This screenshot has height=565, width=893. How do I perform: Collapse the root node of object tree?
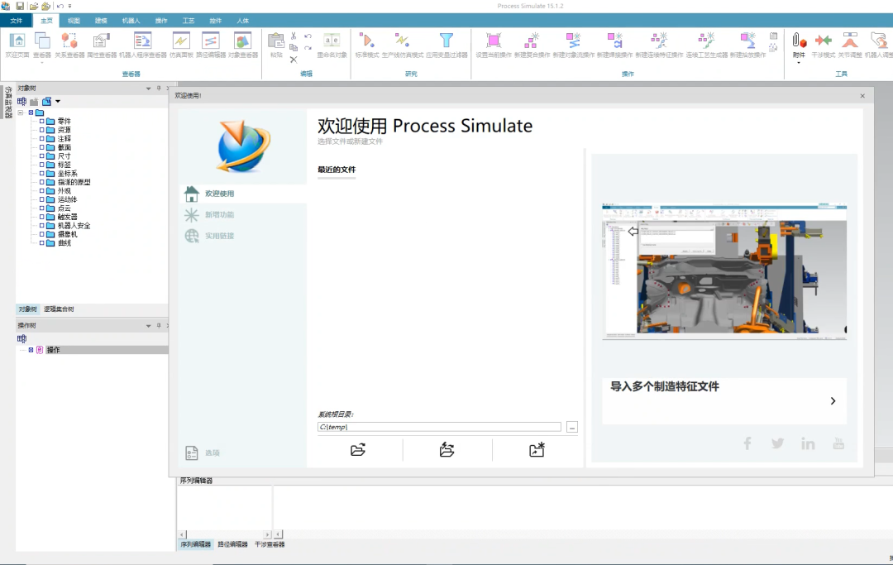[21, 113]
